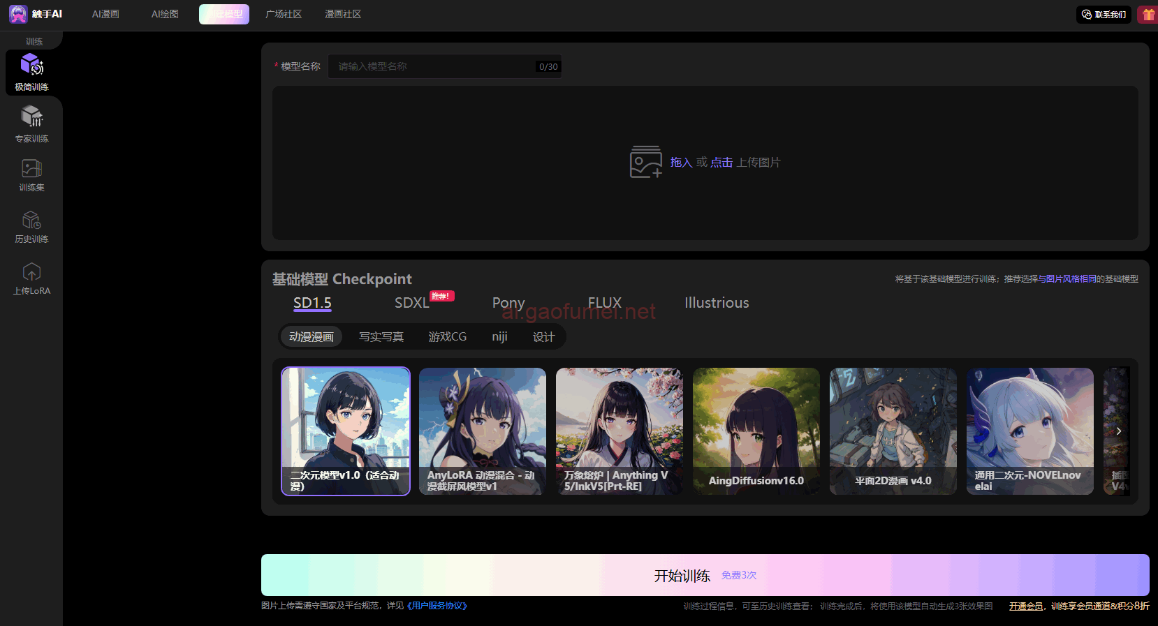Select the niji style filter

[499, 337]
